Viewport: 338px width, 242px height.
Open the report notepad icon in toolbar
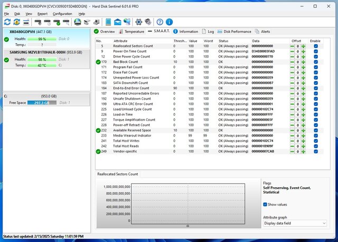pyautogui.click(x=108, y=22)
